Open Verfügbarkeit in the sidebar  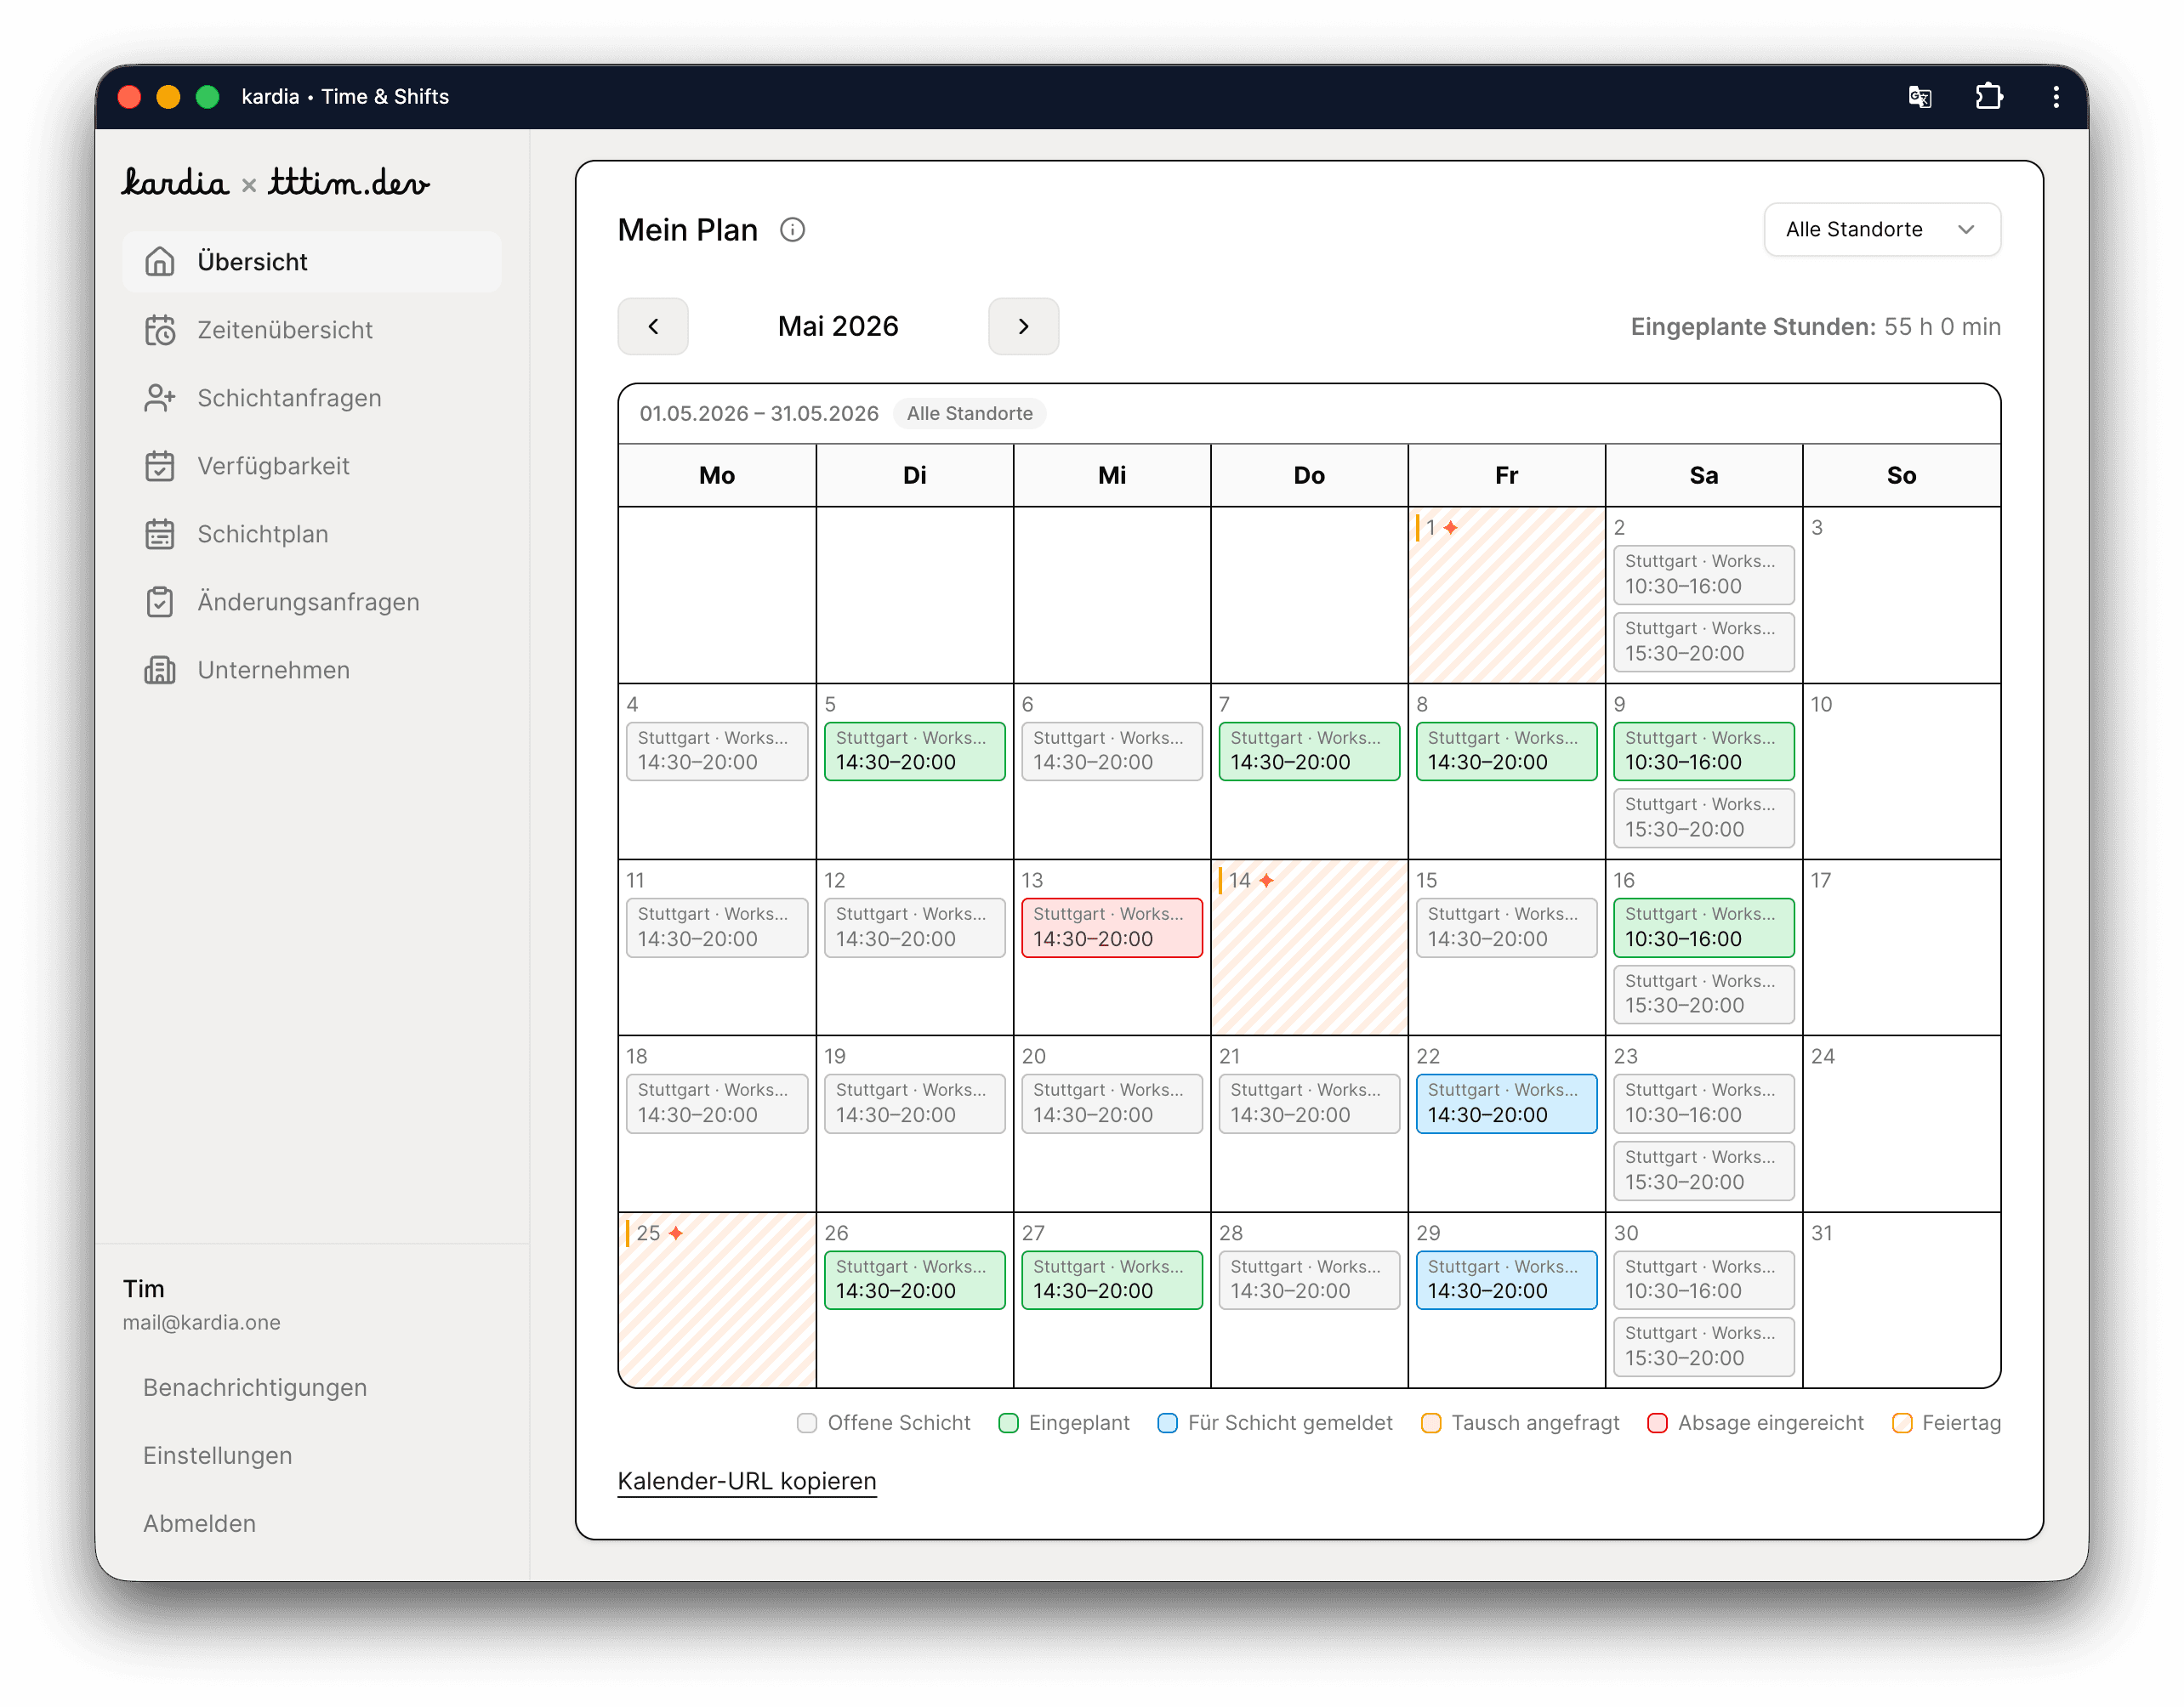pos(312,466)
